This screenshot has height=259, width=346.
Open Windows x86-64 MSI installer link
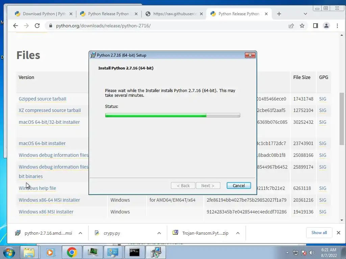(49, 200)
